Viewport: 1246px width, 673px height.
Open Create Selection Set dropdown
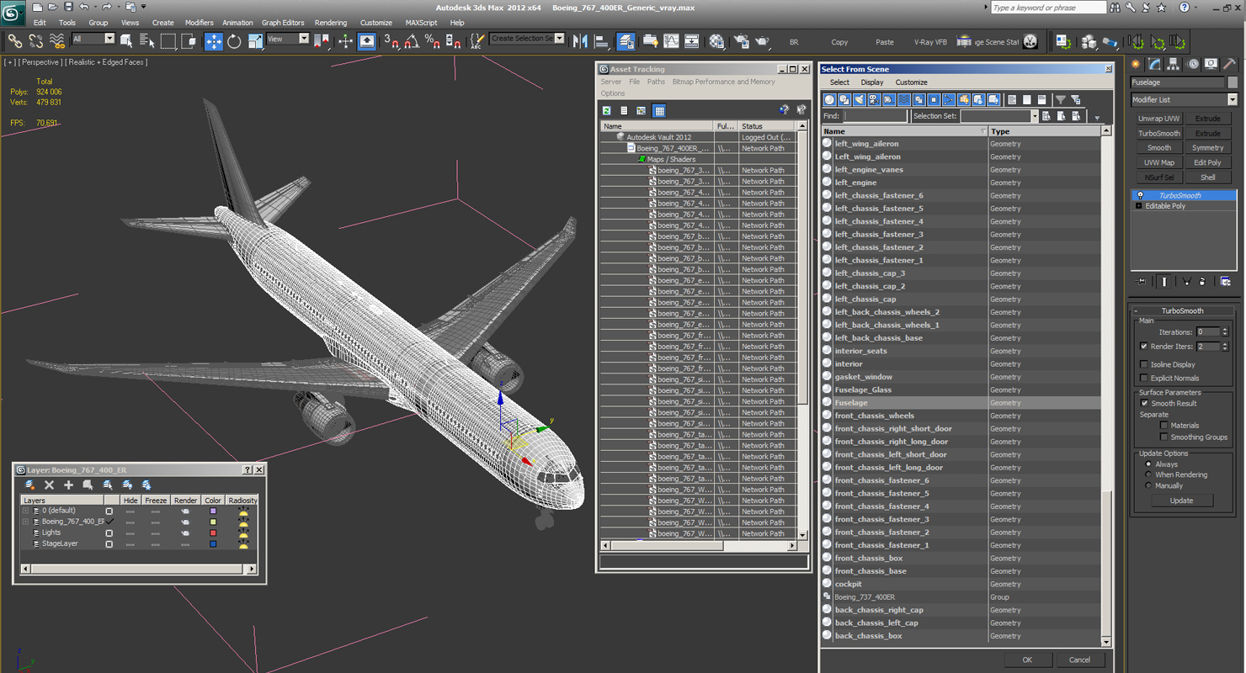[x=527, y=39]
